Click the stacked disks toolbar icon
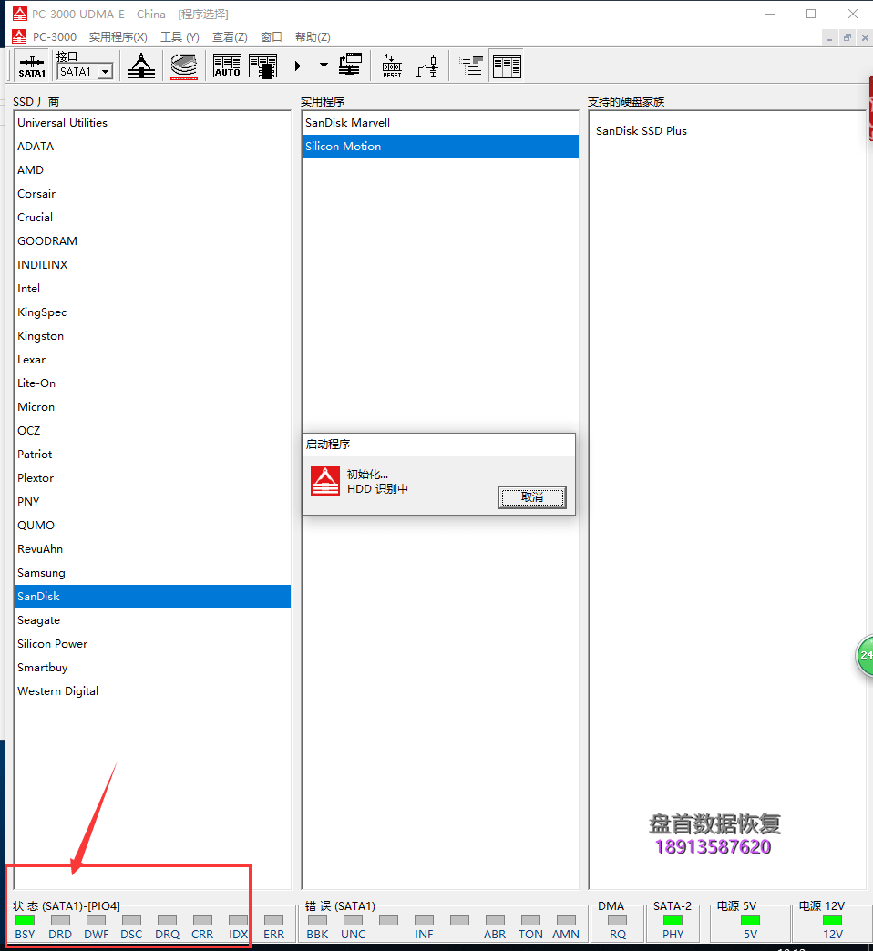Screen dimensions: 873x951 pyautogui.click(x=184, y=66)
